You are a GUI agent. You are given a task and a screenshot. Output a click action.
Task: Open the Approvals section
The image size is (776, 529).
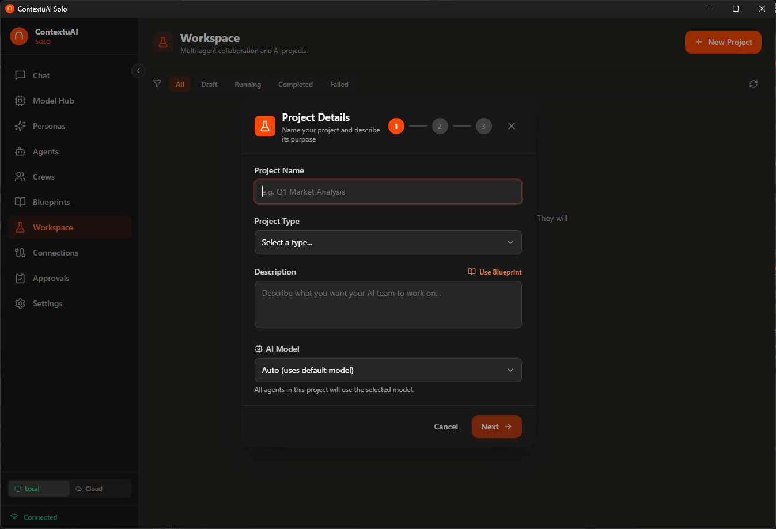[53, 278]
